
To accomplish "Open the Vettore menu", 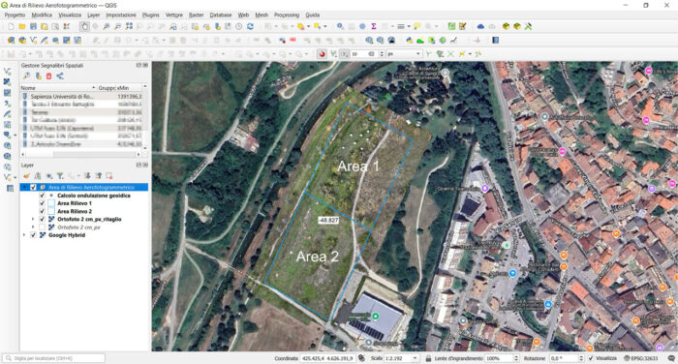I will [173, 15].
